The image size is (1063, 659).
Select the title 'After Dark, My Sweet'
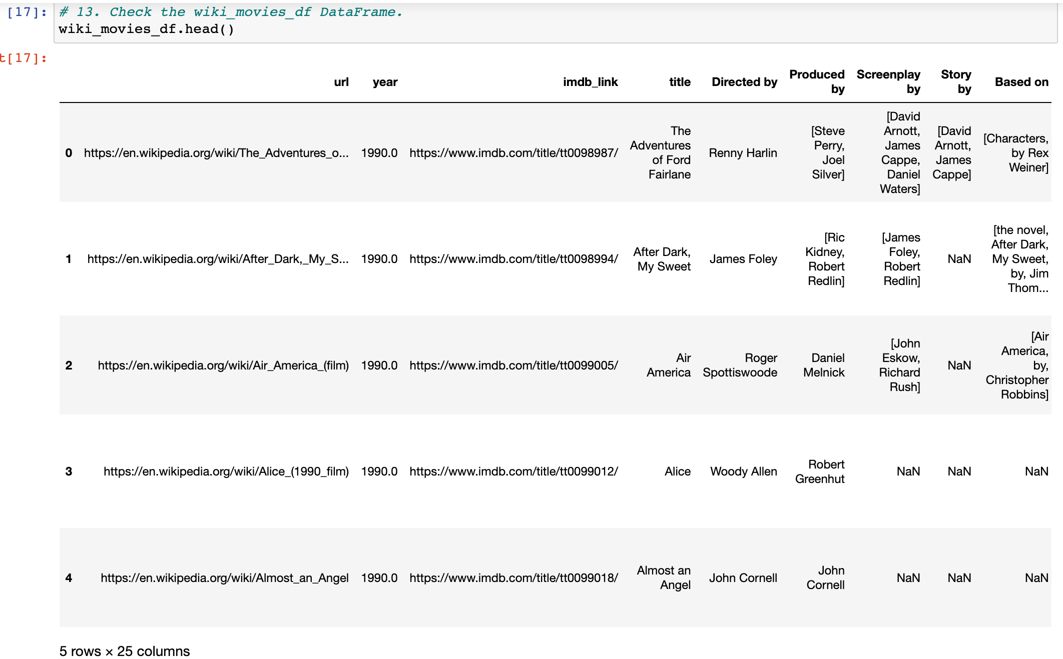pos(662,259)
